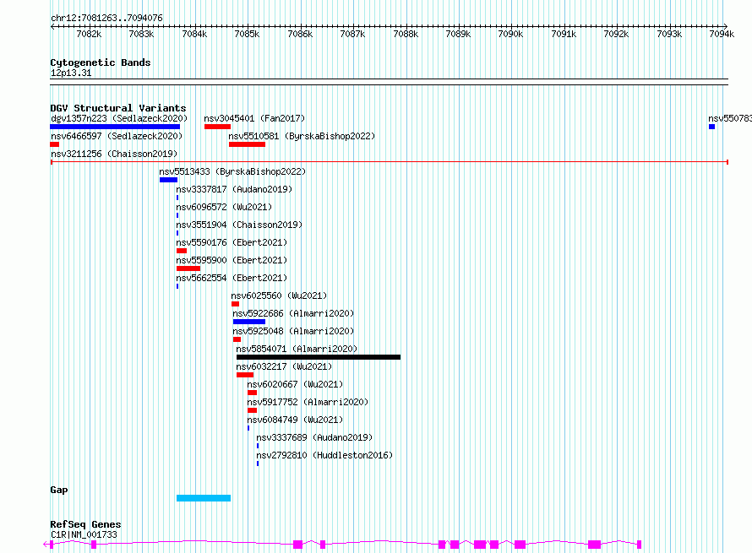Click the red bar under nsv6032217
Image resolution: width=752 pixels, height=553 pixels.
click(x=245, y=375)
